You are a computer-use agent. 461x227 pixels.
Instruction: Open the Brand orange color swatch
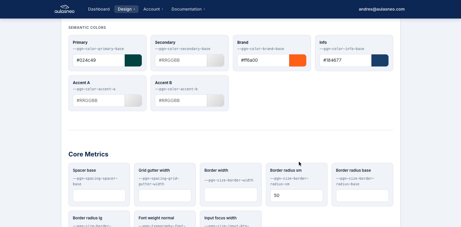click(x=298, y=60)
